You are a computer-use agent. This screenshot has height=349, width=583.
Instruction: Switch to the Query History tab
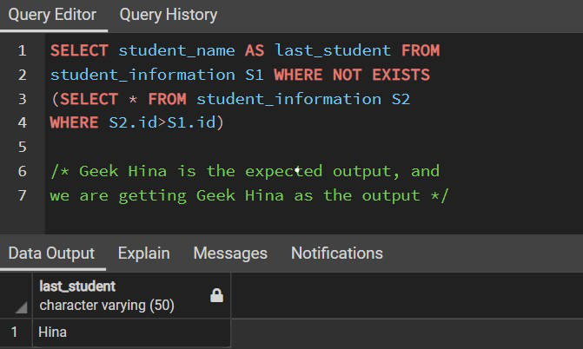tap(169, 15)
